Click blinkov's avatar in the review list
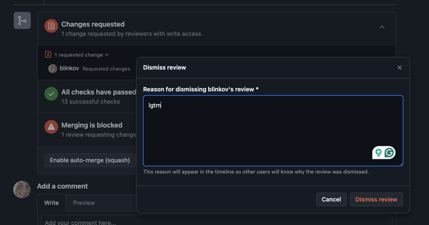429x225 pixels. click(x=53, y=69)
